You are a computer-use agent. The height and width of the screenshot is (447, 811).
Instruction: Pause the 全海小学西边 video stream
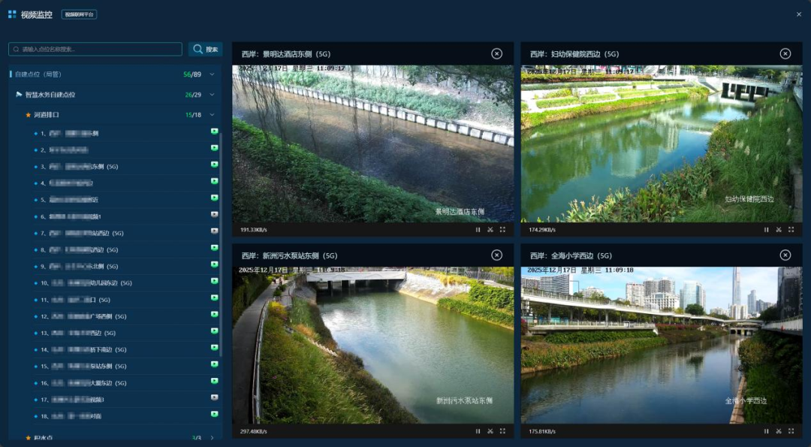[766, 431]
